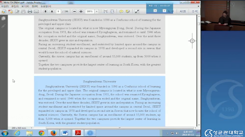Go to next page with down arrow
The width and height of the screenshot is (245, 137).
(x=52, y=11)
